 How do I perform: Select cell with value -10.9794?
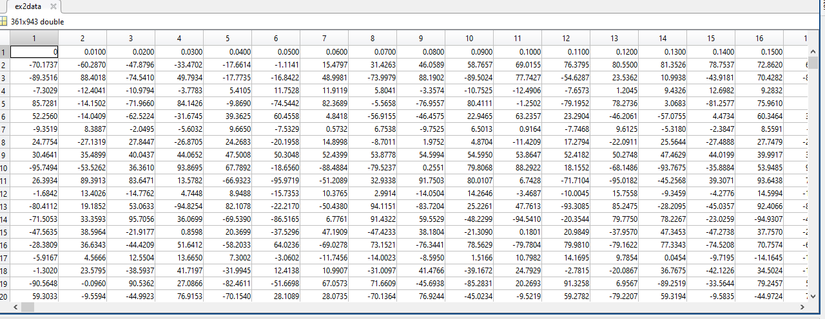pos(131,91)
